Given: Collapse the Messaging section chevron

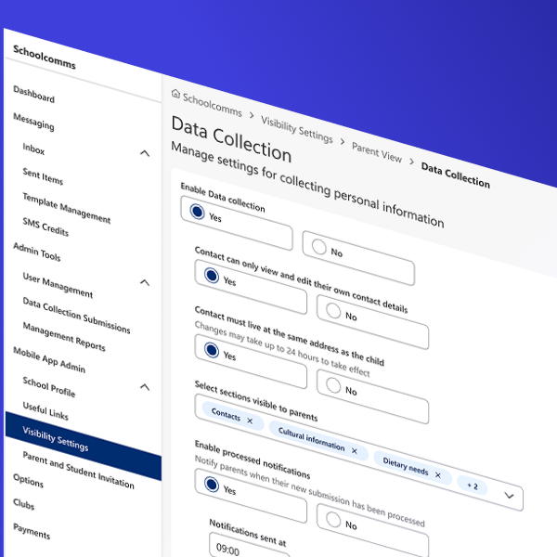Looking at the screenshot, I should [x=145, y=153].
